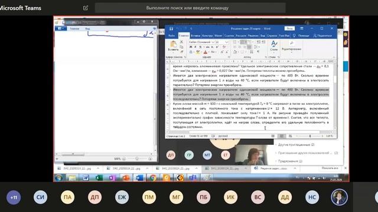This screenshot has width=378, height=212.
Task: Switch to Ссылки tab in Word
Action: click(x=229, y=35)
